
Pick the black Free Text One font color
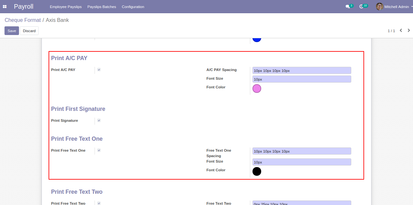[x=257, y=172]
